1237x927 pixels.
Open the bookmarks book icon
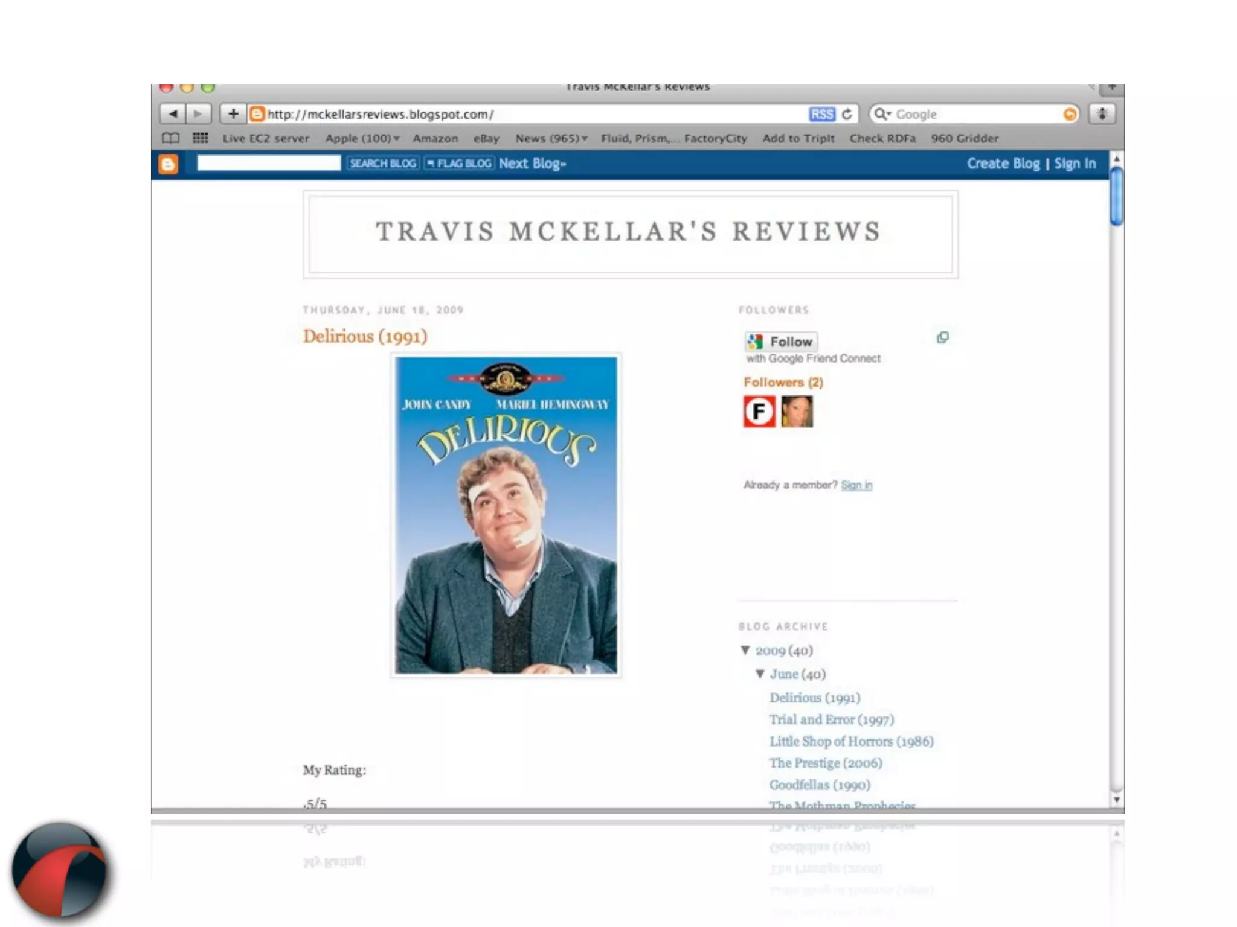[171, 138]
